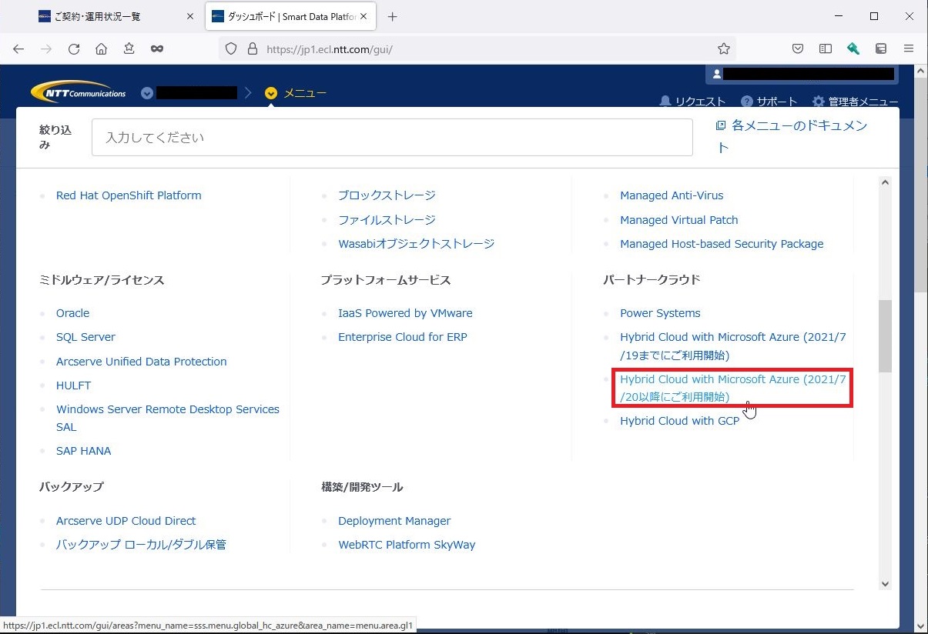Open the Wasabiオブジェクトストレージ link
The image size is (928, 634).
416,244
